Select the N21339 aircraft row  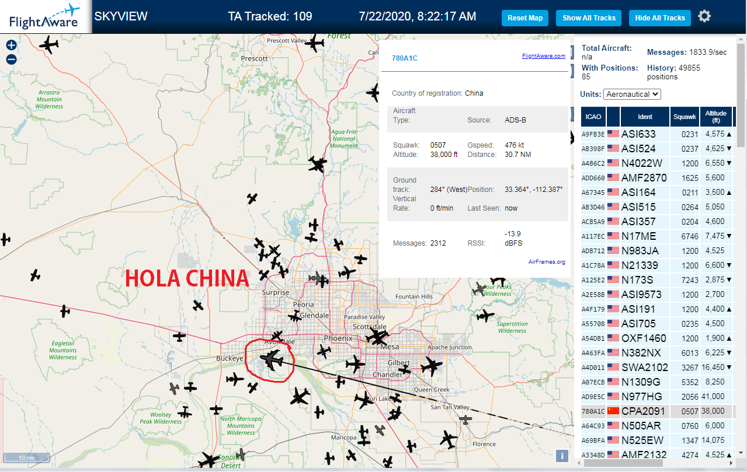pyautogui.click(x=658, y=265)
